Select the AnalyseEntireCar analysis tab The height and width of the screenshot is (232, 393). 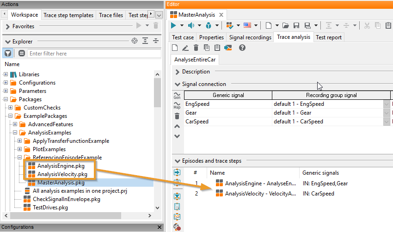(x=195, y=59)
